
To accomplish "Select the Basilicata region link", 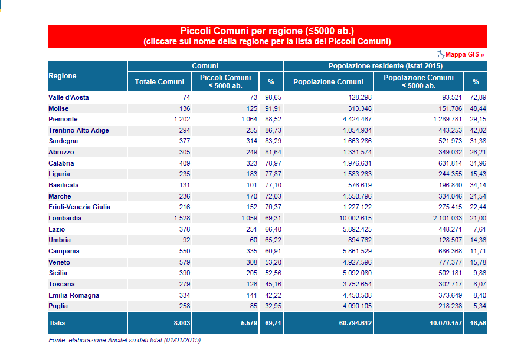I will coord(64,185).
